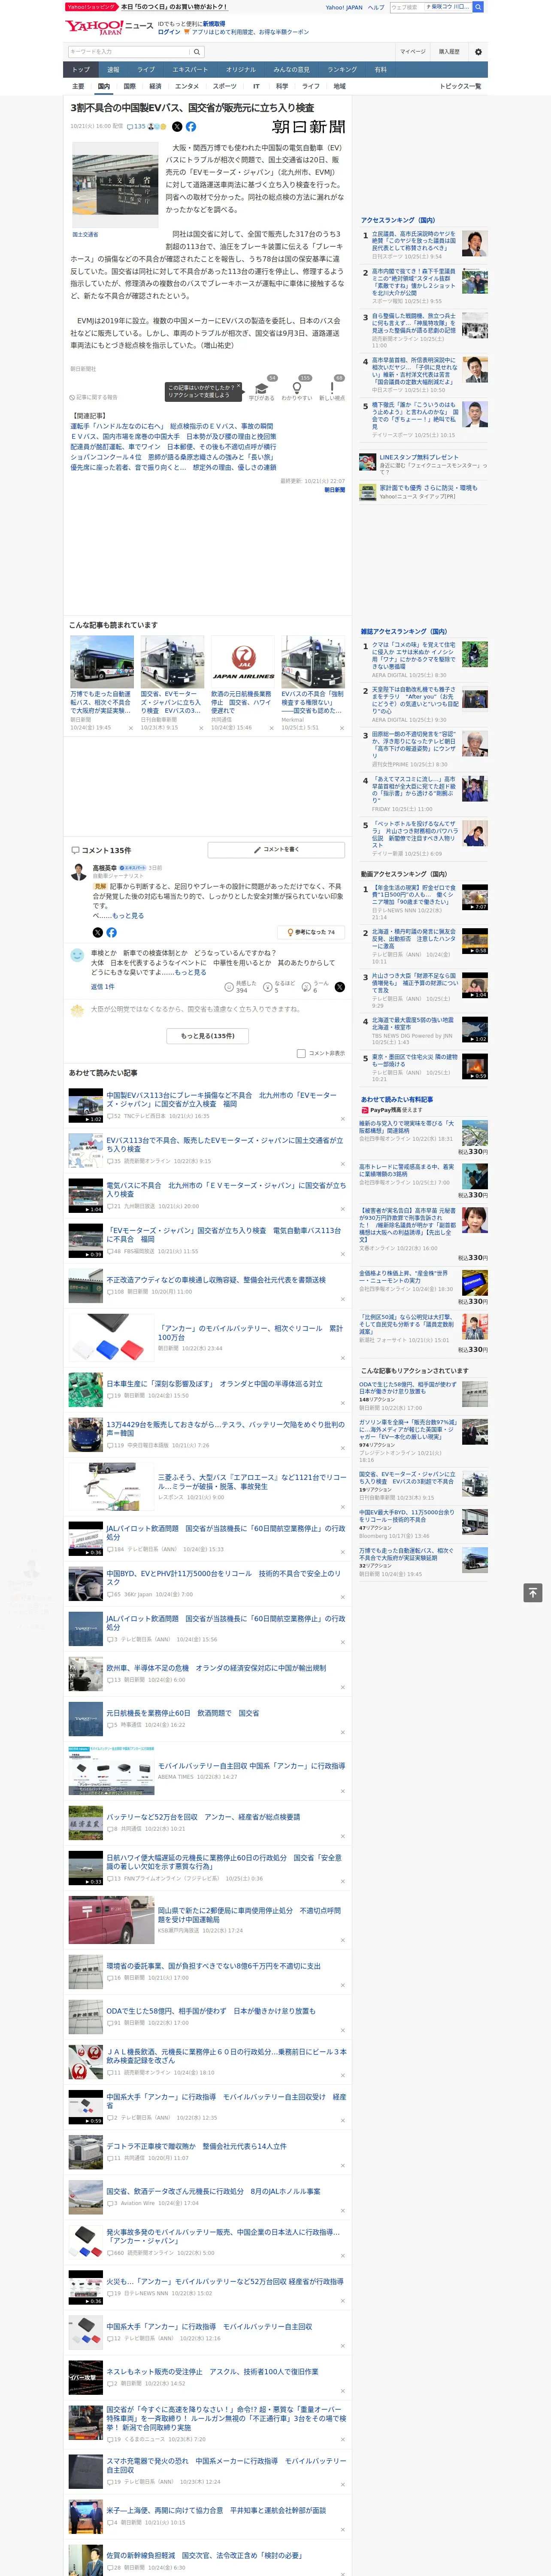Select the 有料 tab
551x2576 pixels.
(x=380, y=70)
